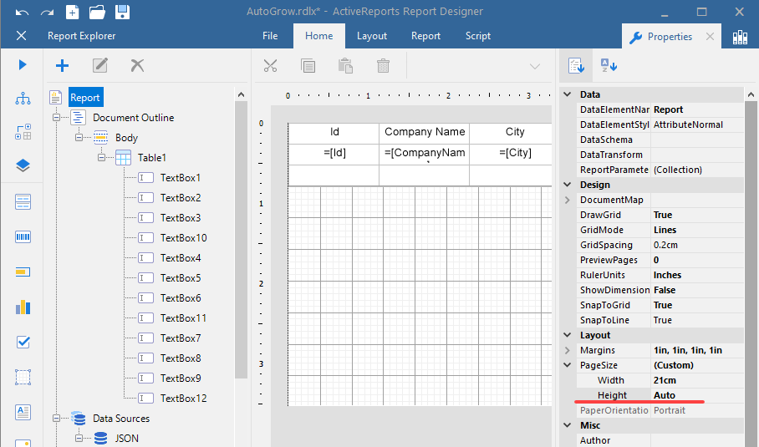The image size is (759, 447).
Task: Click the Id header cell
Action: 334,132
